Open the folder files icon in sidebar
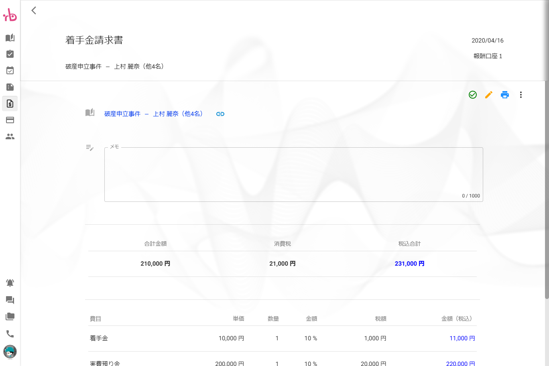This screenshot has width=549, height=366. (x=10, y=317)
